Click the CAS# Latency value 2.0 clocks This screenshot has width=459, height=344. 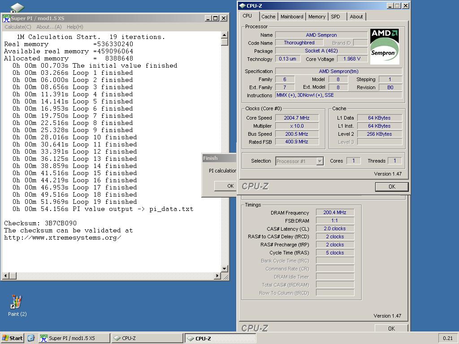[x=335, y=228]
